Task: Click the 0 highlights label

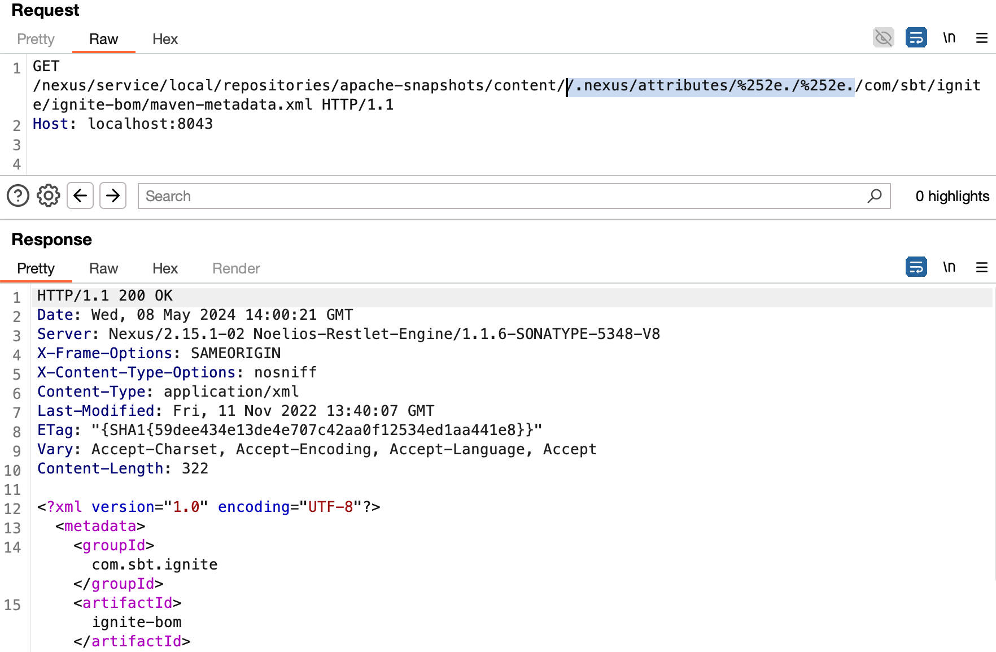Action: coord(952,196)
